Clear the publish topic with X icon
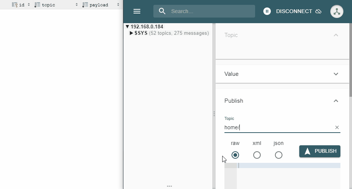This screenshot has height=189, width=352. 337,127
